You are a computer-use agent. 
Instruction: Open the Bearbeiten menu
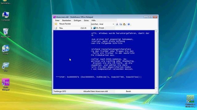[x=66, y=20]
